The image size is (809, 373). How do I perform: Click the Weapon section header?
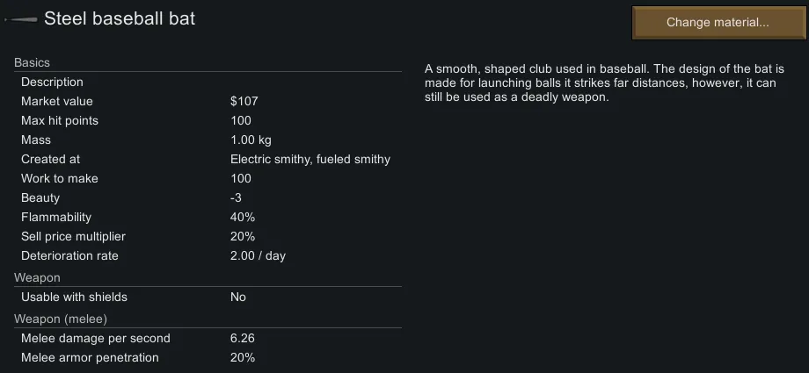(x=37, y=277)
